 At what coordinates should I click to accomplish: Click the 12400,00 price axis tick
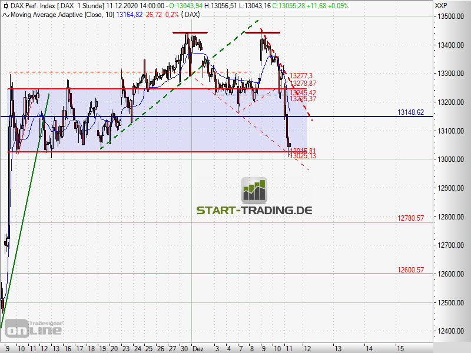coord(450,331)
